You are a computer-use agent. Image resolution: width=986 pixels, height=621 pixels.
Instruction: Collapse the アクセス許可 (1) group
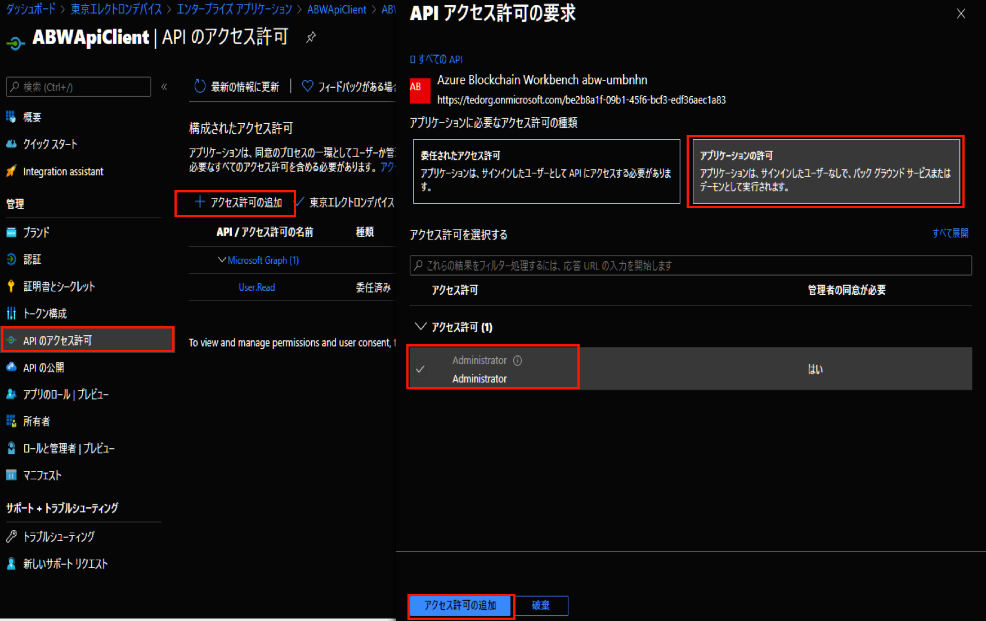(420, 326)
